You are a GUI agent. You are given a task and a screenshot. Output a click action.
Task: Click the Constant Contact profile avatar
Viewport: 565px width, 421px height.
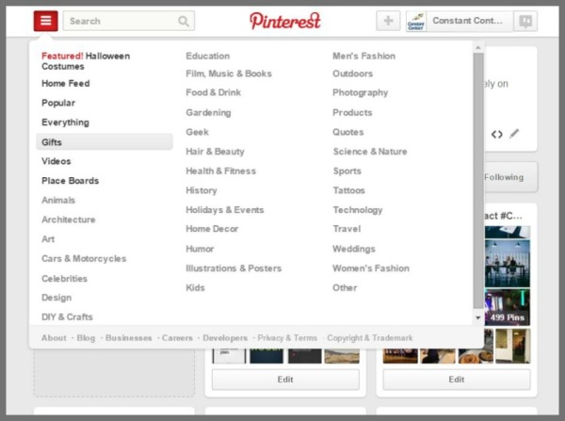pyautogui.click(x=416, y=22)
